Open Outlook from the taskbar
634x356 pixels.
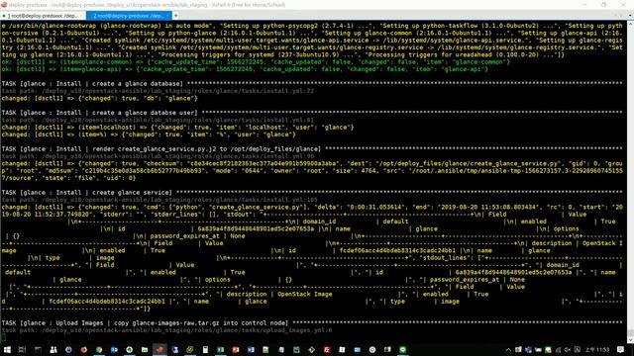pos(114,349)
